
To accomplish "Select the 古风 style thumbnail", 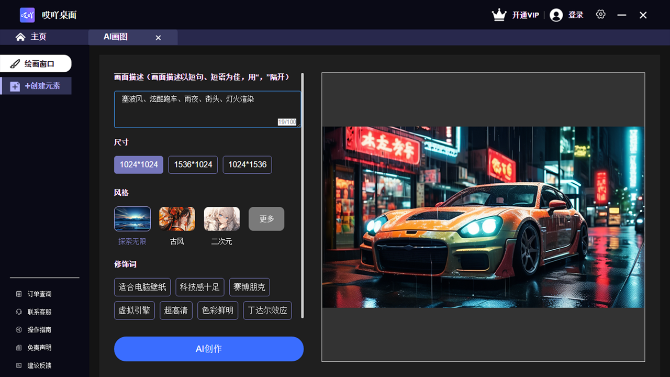I will (x=177, y=218).
